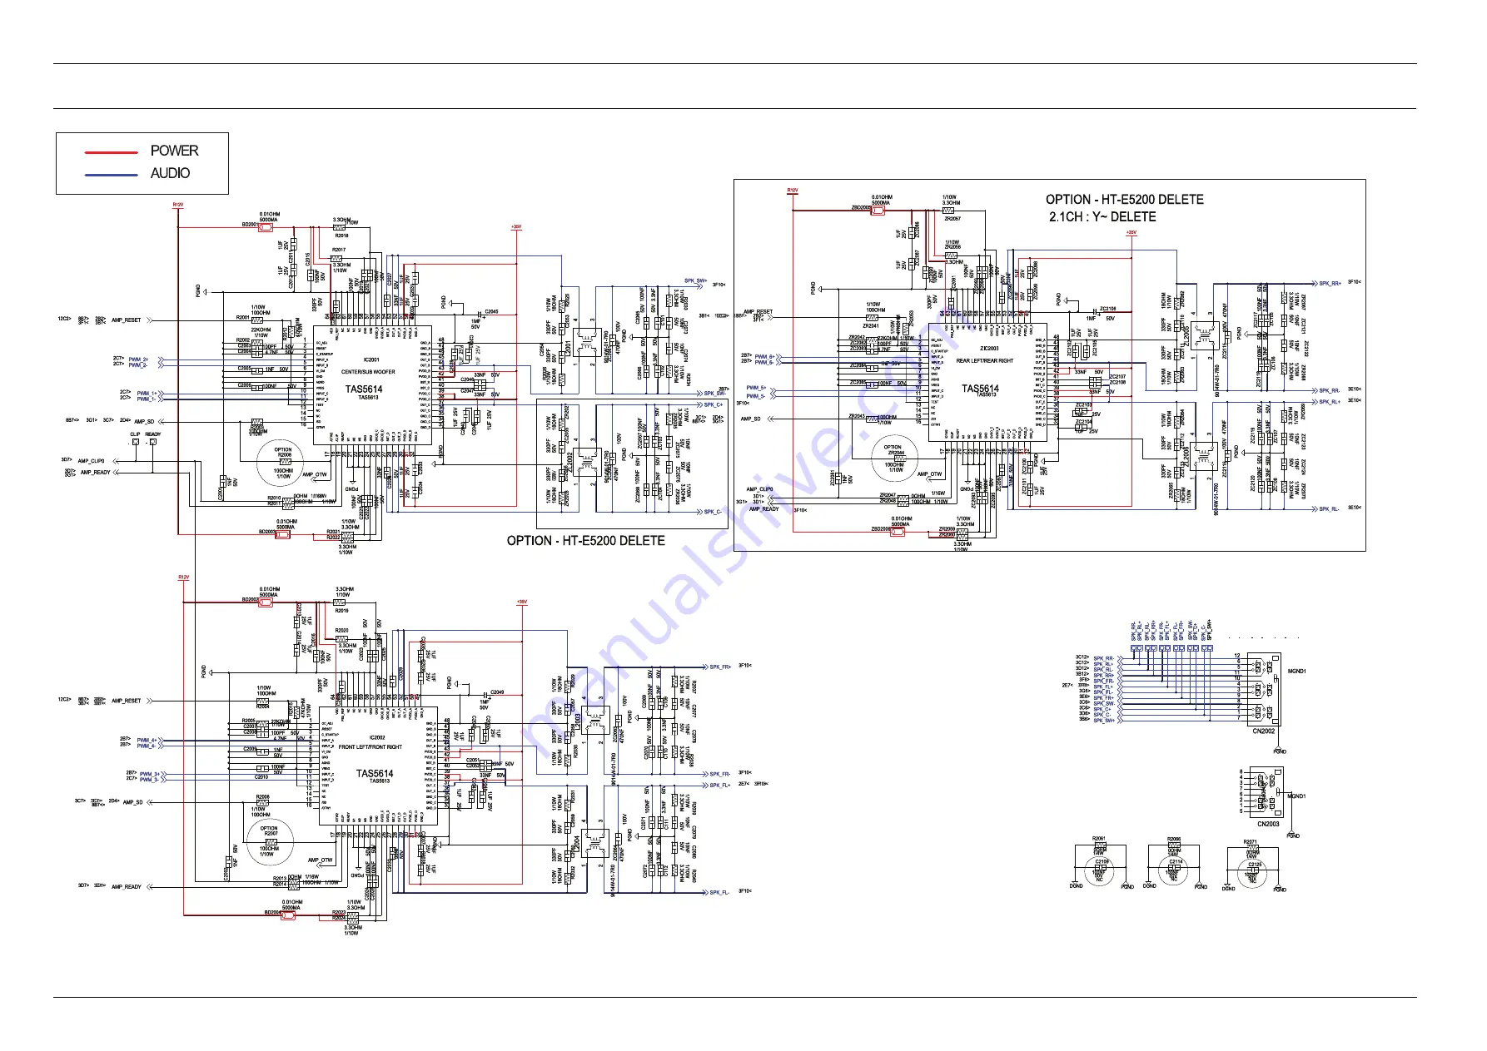Click the AUDIO legend label

[x=170, y=173]
